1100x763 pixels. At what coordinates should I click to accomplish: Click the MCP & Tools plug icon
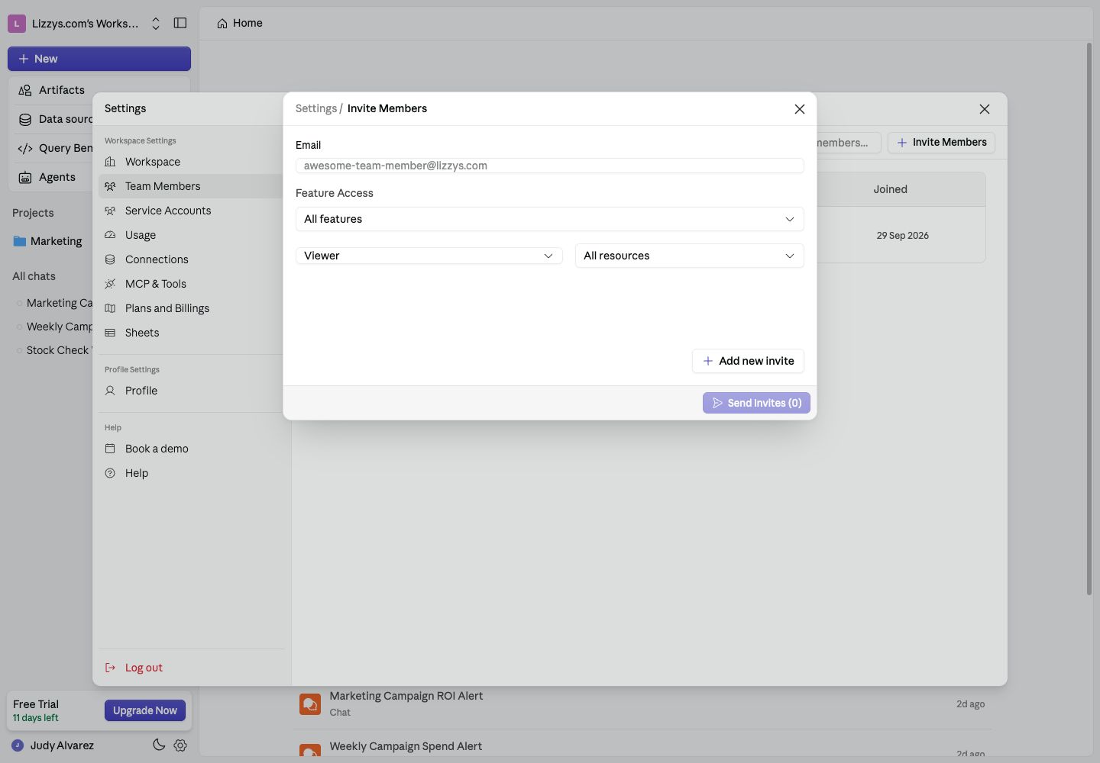[x=110, y=284]
